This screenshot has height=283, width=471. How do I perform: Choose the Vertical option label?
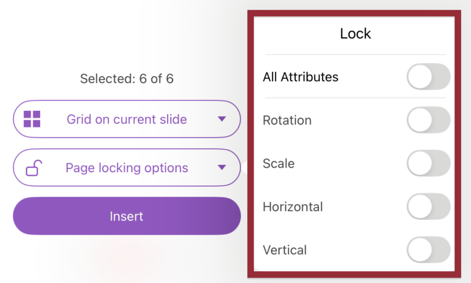click(285, 250)
